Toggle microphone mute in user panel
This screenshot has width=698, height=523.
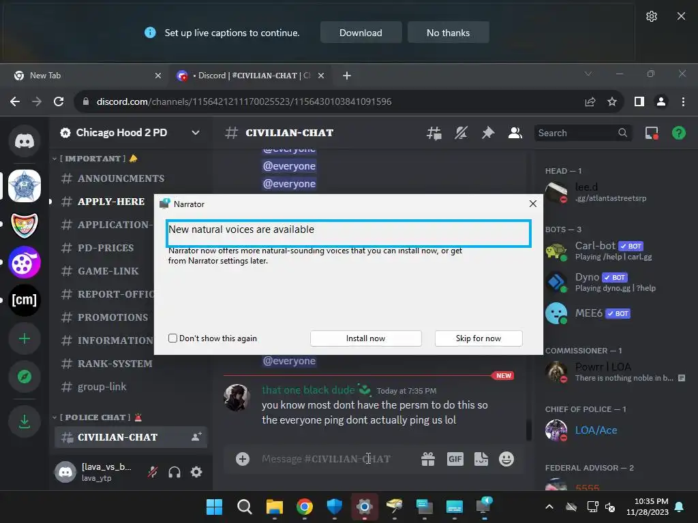pos(153,472)
